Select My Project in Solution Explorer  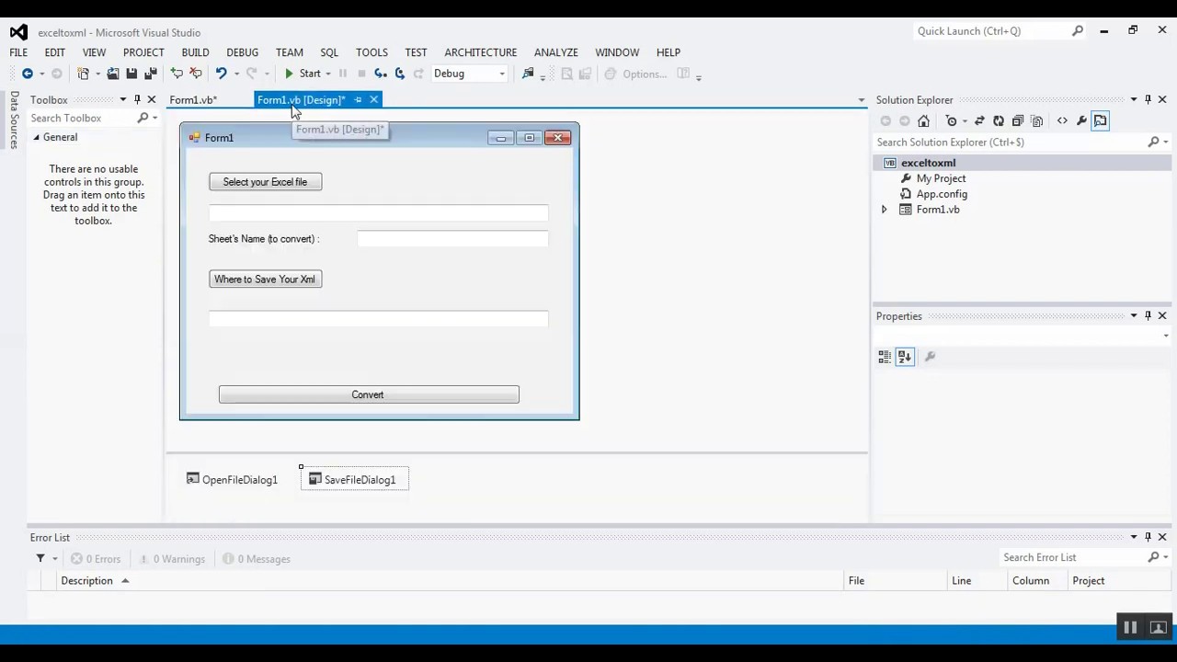941,178
